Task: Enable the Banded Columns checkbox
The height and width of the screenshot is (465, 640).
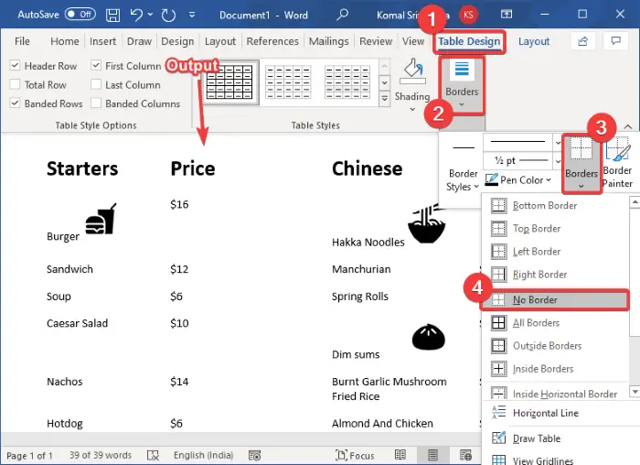Action: [x=96, y=103]
